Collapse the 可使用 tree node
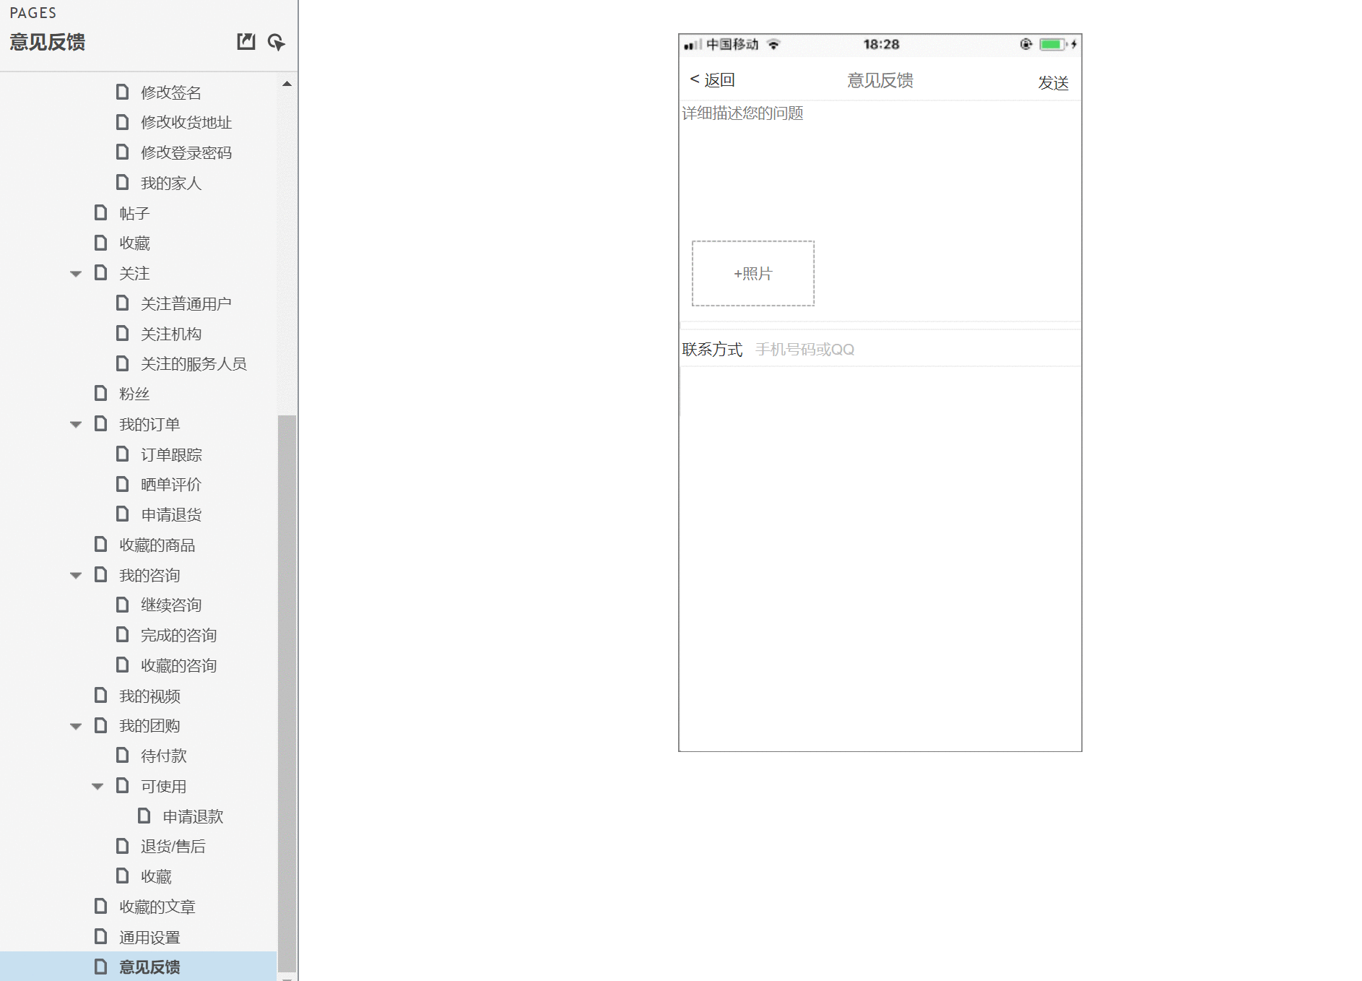Viewport: 1362px width, 981px height. tap(97, 787)
